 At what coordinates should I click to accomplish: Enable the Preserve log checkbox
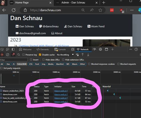tap(23, 55)
